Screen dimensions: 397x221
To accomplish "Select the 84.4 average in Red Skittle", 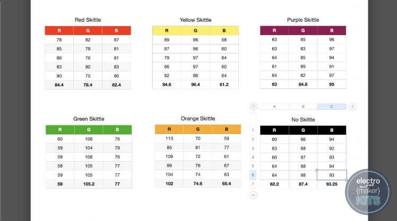I will tap(59, 85).
